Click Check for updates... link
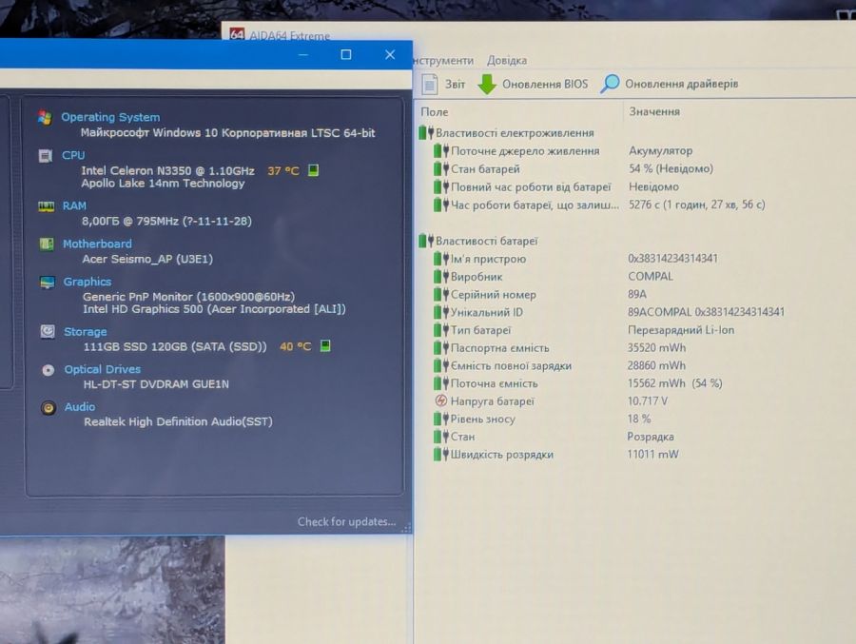 coord(346,521)
